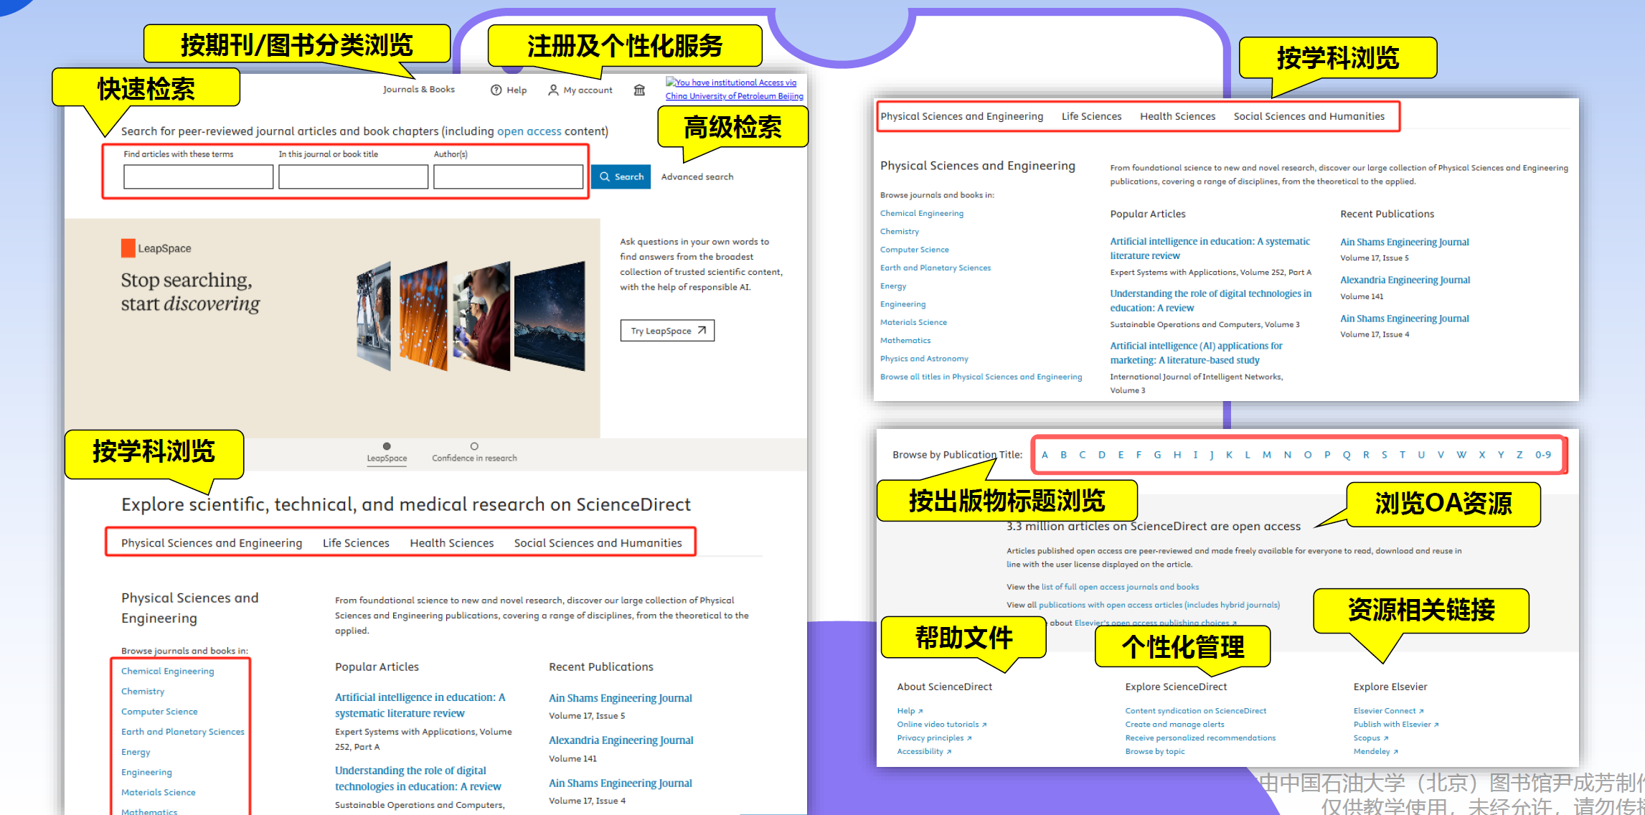The height and width of the screenshot is (815, 1645).
Task: Select the LeapSpace carousel dot
Action: (x=387, y=446)
